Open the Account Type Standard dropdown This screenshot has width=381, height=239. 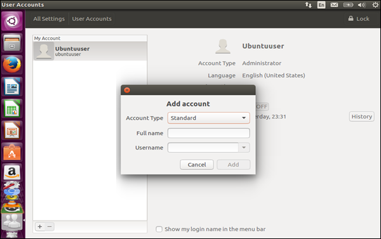pos(209,118)
